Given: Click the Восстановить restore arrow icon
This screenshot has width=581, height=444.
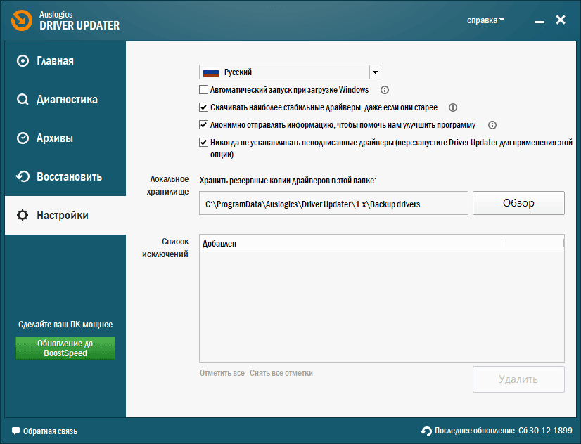Looking at the screenshot, I should 23,177.
